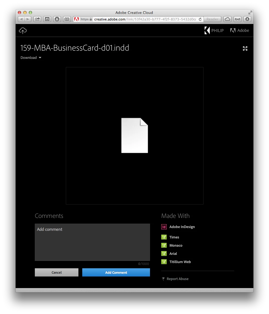Screen dimensions: 269x314
Task: Click the 0/1000 character counter
Action: point(144,264)
